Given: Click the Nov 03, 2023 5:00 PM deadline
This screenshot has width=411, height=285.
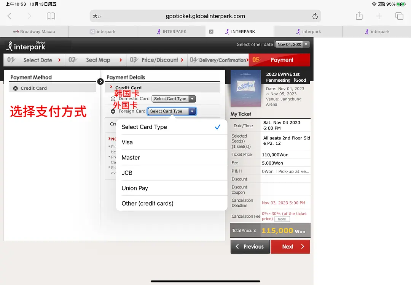Looking at the screenshot, I should 284,203.
